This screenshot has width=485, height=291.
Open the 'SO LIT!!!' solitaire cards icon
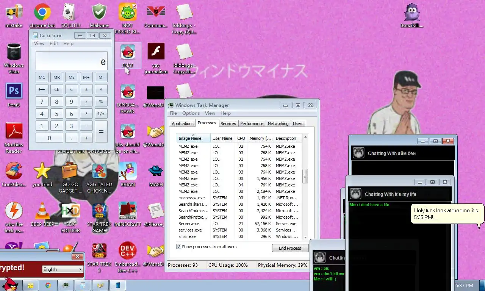pos(71,15)
